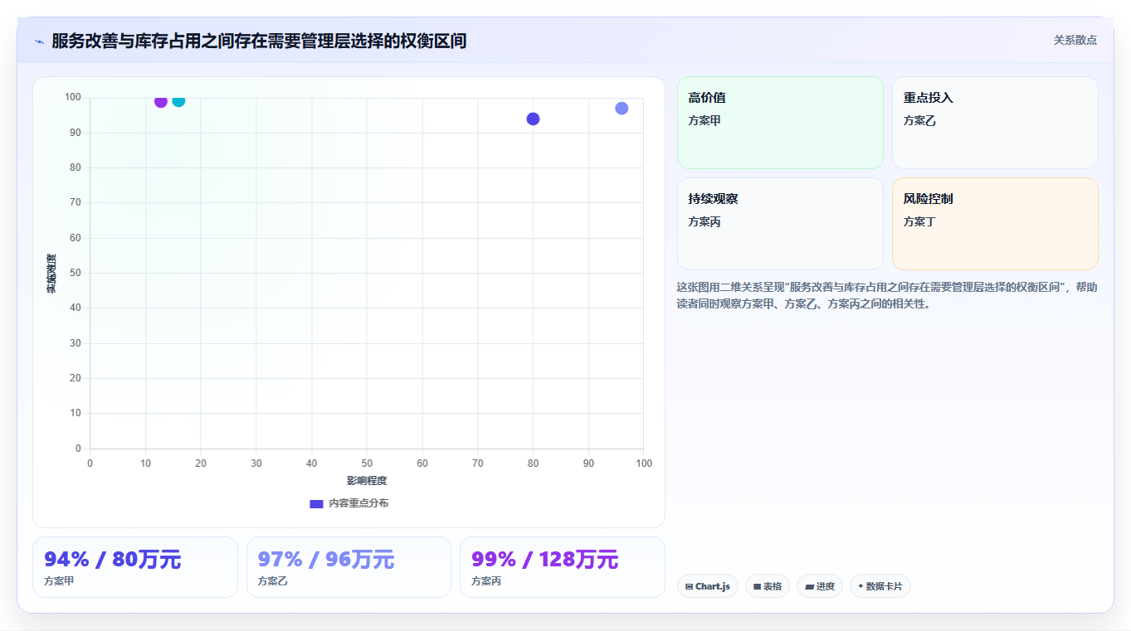
Task: Click the lightning icon beside the title
Action: pos(40,41)
